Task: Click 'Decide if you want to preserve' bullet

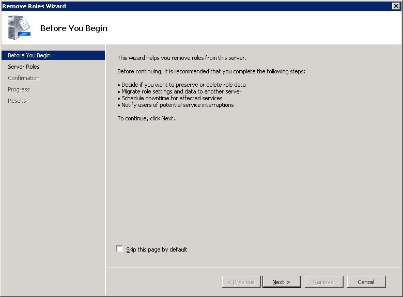Action: coord(181,85)
